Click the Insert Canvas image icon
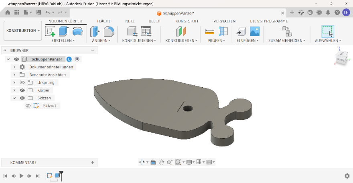 (x=255, y=31)
